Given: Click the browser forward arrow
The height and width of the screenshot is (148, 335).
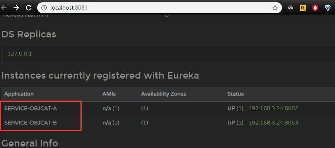Looking at the screenshot, I should [16, 8].
